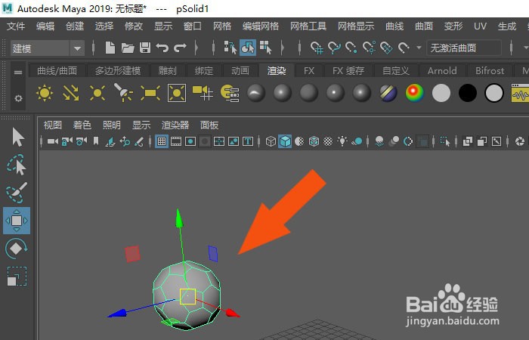
Task: Open the 变形 menu
Action: pos(453,26)
